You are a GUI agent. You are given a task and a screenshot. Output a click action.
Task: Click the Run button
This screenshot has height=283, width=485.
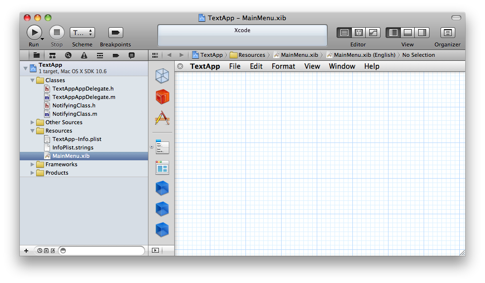pyautogui.click(x=34, y=33)
